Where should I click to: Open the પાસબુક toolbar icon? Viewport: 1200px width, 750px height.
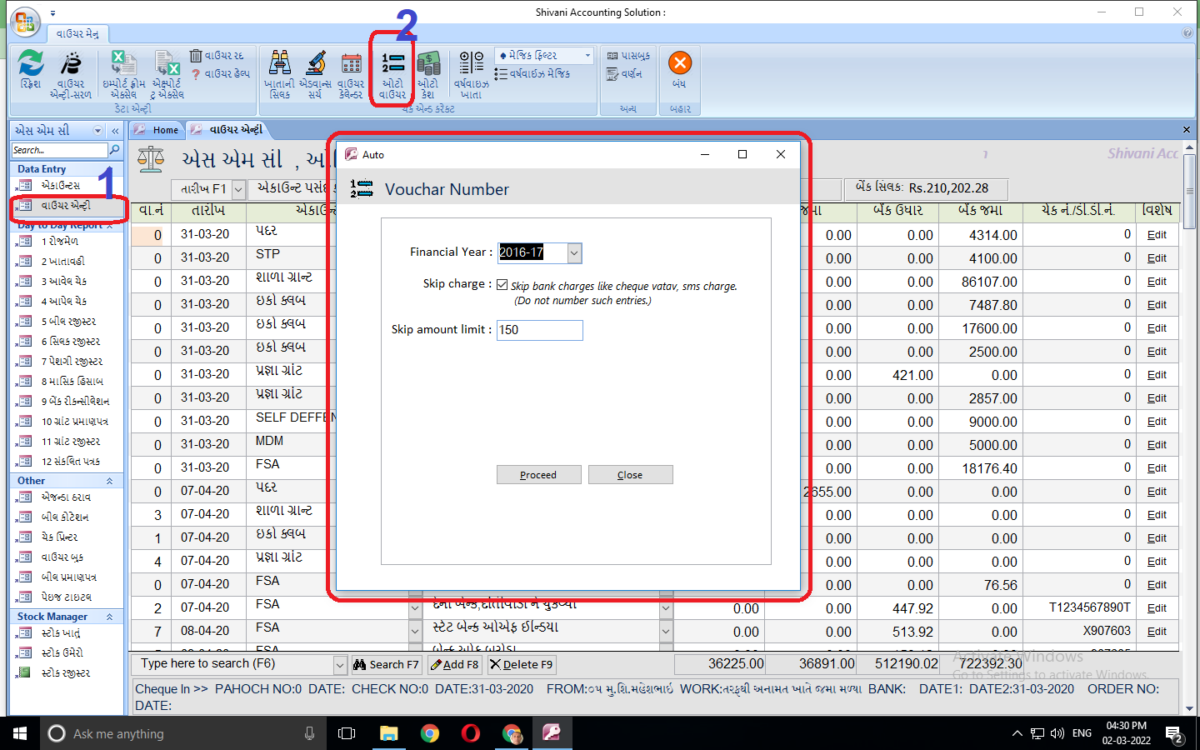(630, 55)
